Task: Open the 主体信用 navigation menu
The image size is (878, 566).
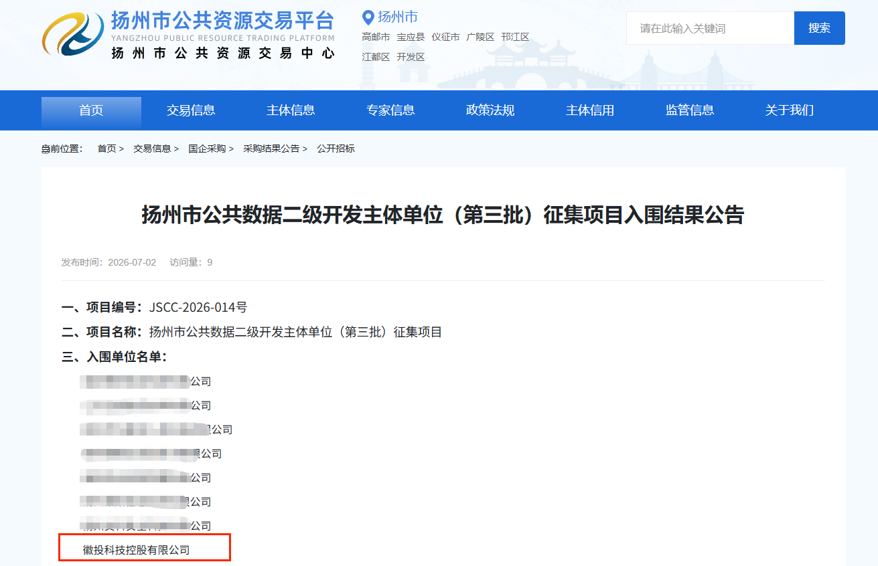Action: (590, 110)
